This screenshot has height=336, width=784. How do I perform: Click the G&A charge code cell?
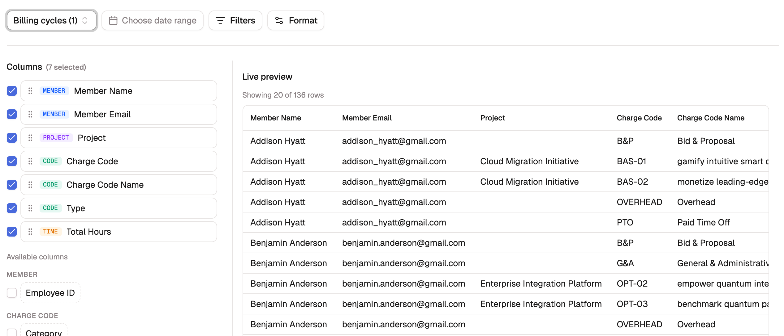tap(625, 263)
